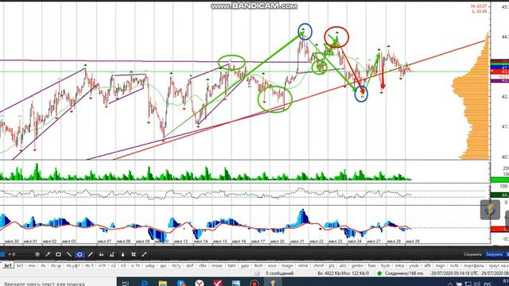The height and width of the screenshot is (286, 509).
Task: Click the green connection status indicator
Action: tap(379, 273)
